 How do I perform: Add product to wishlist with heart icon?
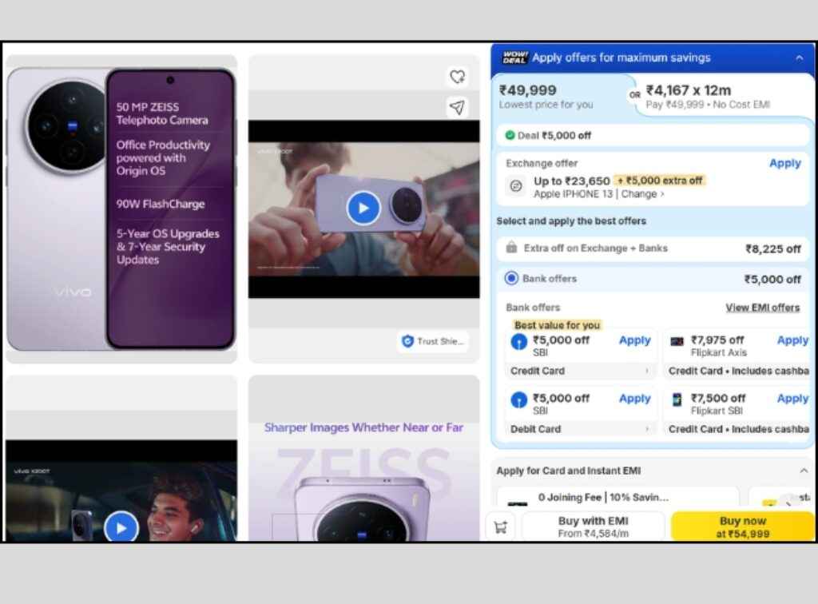[457, 77]
